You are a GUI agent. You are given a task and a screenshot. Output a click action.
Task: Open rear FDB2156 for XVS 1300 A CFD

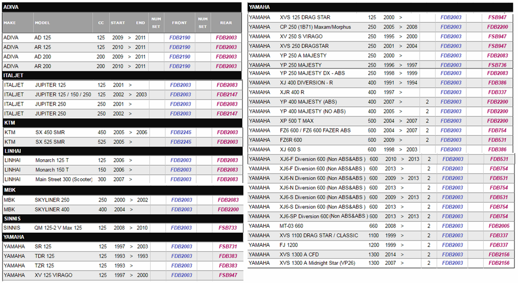click(x=499, y=254)
